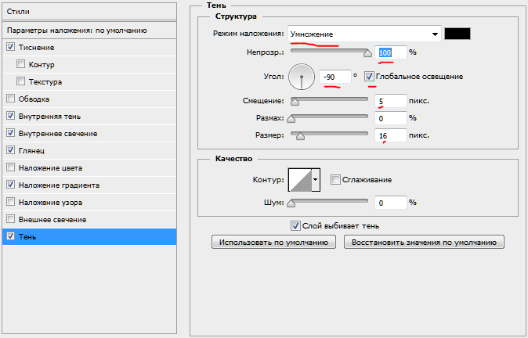Open the Наложение градиента style settings

point(60,185)
